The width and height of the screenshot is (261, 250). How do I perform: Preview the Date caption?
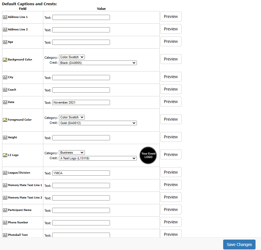pos(171,102)
